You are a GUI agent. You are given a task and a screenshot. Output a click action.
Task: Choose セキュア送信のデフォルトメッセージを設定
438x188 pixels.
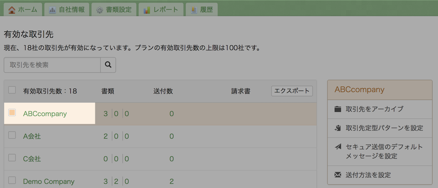pyautogui.click(x=380, y=152)
